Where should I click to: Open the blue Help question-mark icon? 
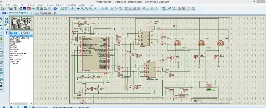pos(55,8)
